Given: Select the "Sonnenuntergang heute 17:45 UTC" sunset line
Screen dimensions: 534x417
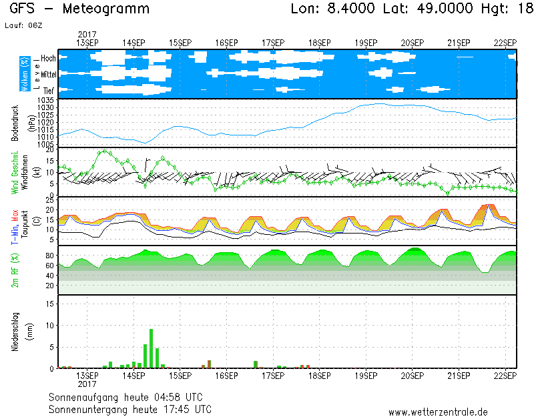Looking at the screenshot, I should [x=130, y=409].
